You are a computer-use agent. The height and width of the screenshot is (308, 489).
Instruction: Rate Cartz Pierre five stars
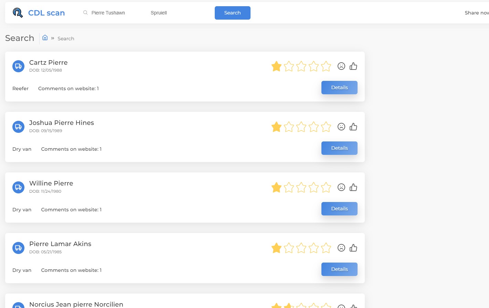pyautogui.click(x=326, y=66)
